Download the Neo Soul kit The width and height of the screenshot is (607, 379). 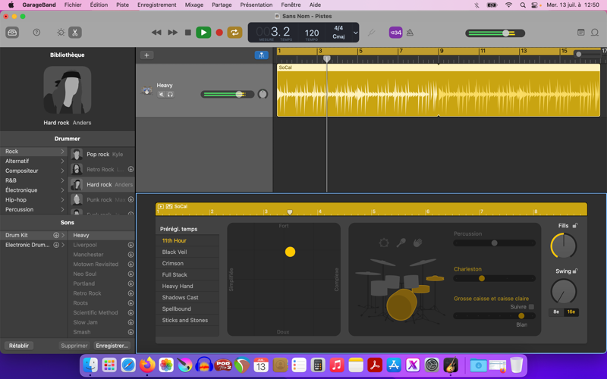[x=131, y=274]
